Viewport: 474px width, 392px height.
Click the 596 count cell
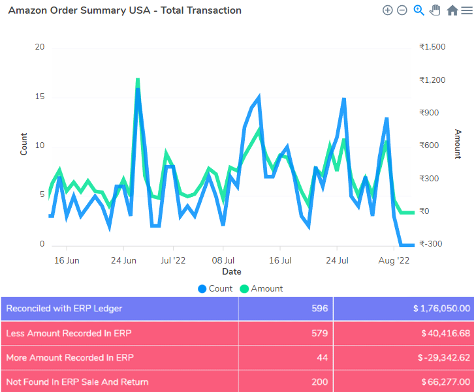click(x=286, y=309)
